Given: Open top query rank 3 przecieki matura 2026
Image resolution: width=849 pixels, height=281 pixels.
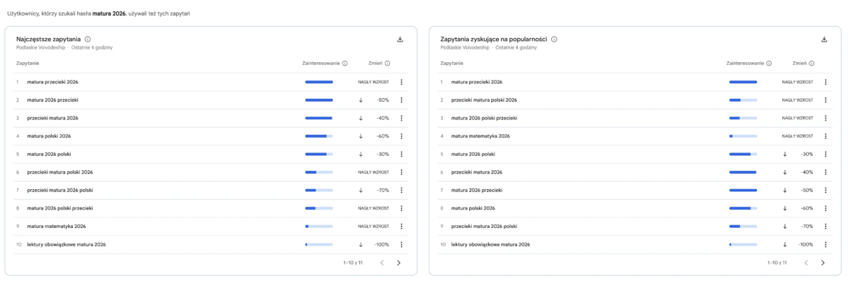Looking at the screenshot, I should (x=53, y=118).
